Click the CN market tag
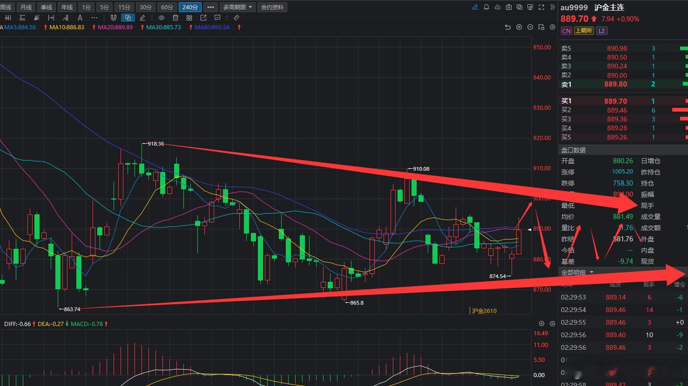 (x=566, y=31)
